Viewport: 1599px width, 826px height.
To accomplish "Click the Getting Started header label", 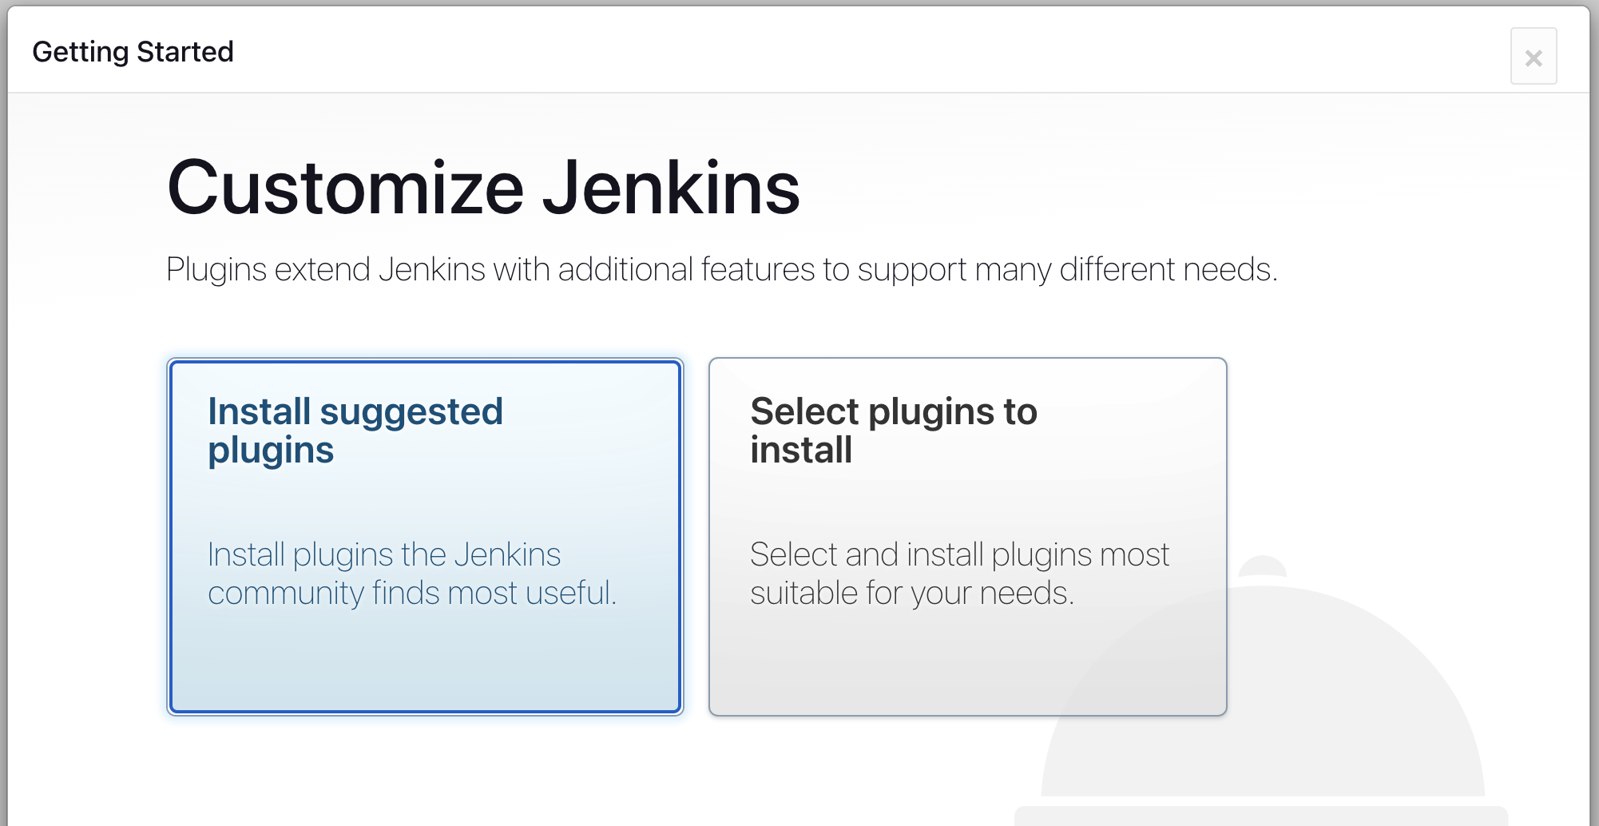I will pos(133,50).
